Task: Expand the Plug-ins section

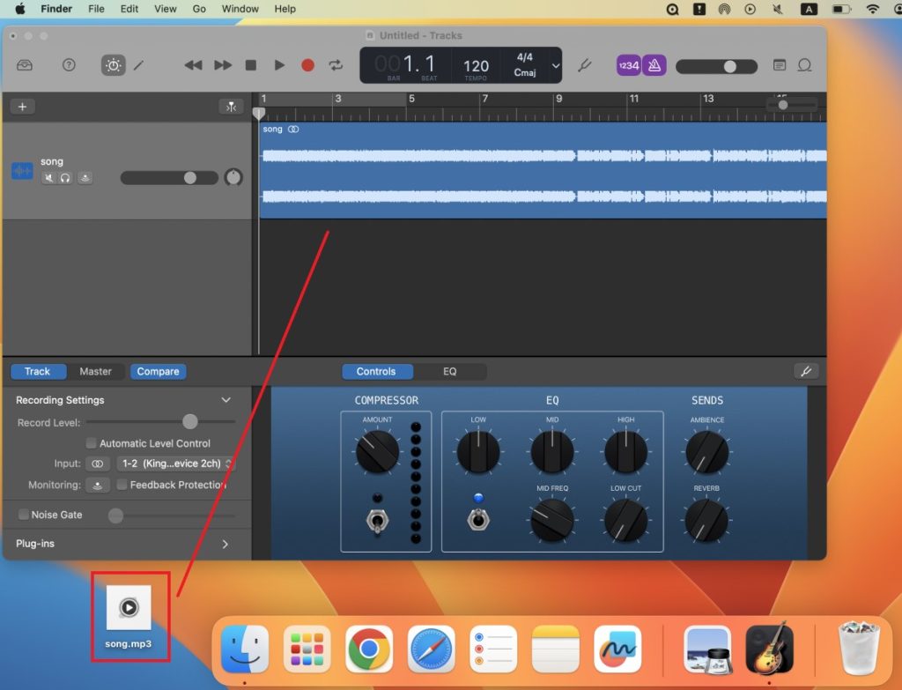Action: (225, 544)
